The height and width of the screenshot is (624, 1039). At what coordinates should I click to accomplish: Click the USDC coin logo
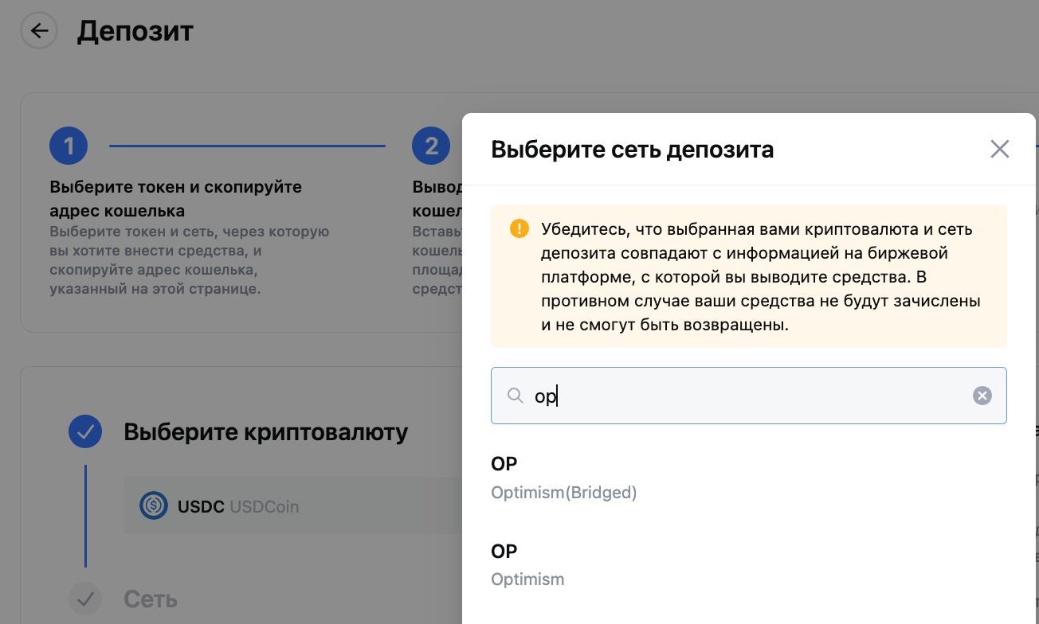click(x=153, y=505)
